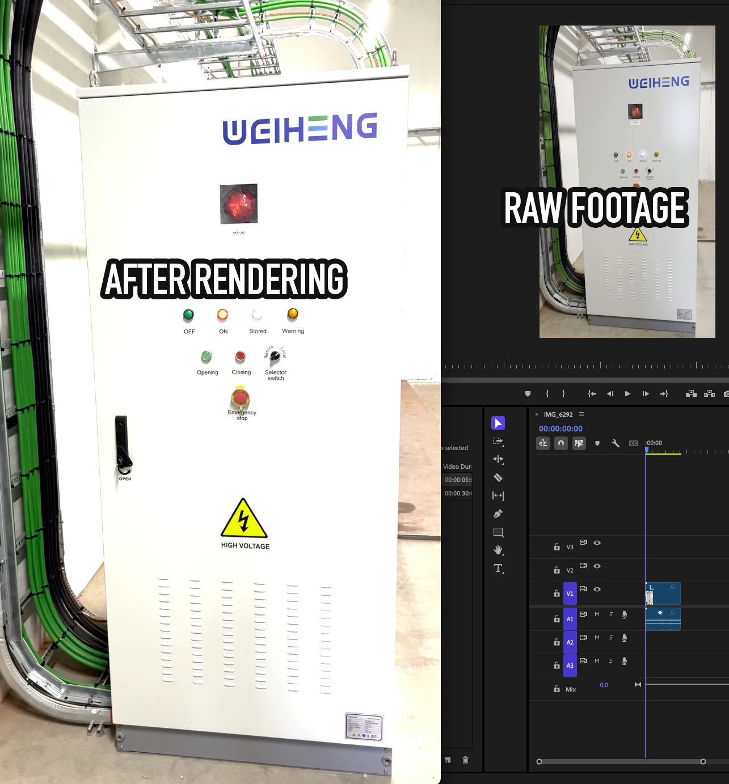The height and width of the screenshot is (784, 729).
Task: Toggle Snap in timeline (magnet)
Action: click(x=561, y=443)
